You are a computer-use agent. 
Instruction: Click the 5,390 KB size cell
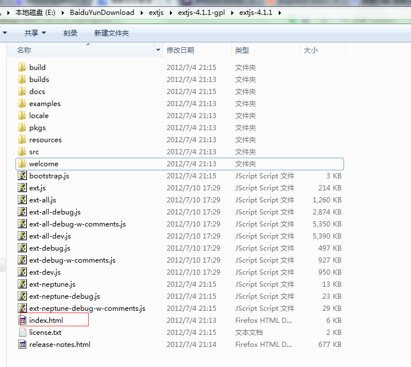(327, 236)
